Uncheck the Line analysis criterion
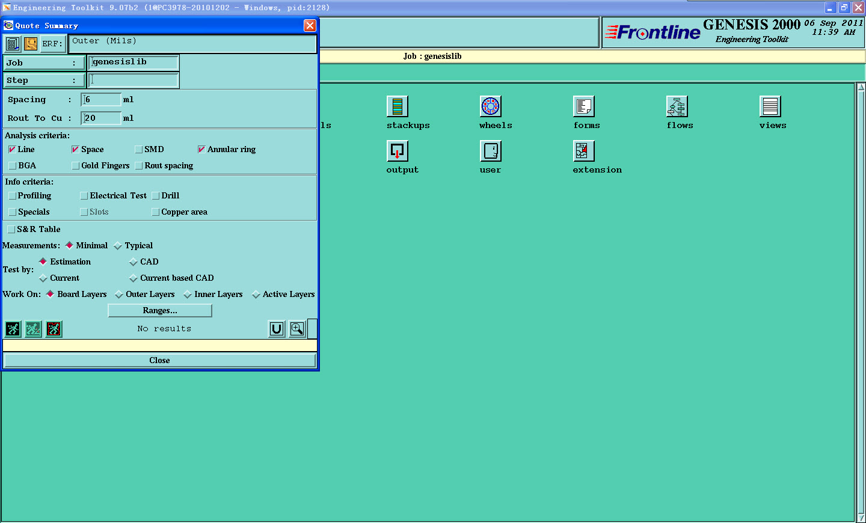The width and height of the screenshot is (866, 523). click(x=12, y=150)
